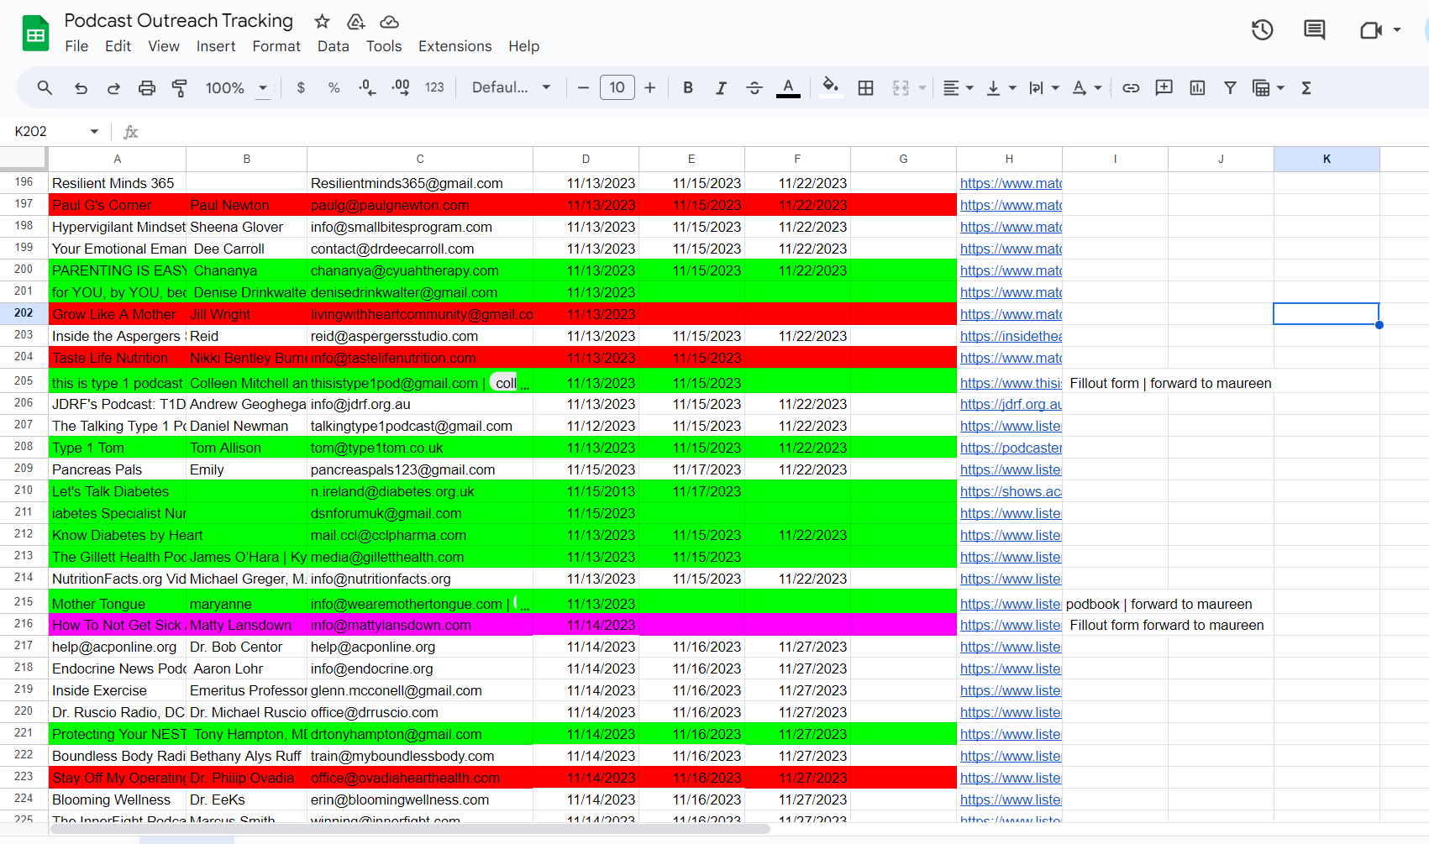The image size is (1429, 844).
Task: Open the https://insidethea link
Action: pyautogui.click(x=1011, y=336)
